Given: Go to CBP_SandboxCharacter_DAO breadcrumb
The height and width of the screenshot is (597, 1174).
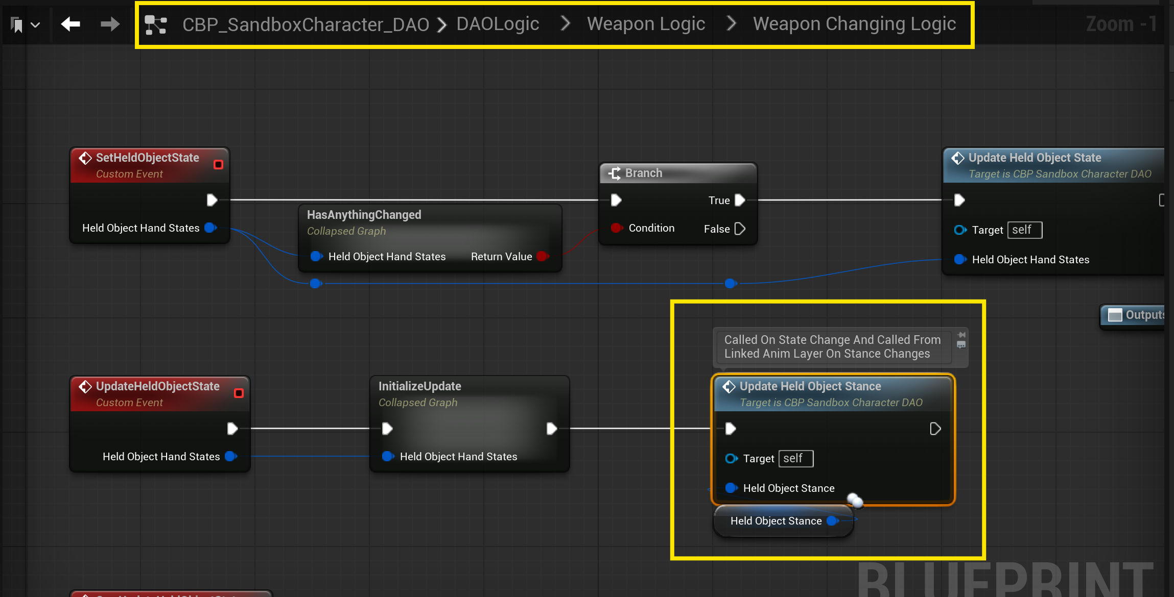Looking at the screenshot, I should pos(306,24).
